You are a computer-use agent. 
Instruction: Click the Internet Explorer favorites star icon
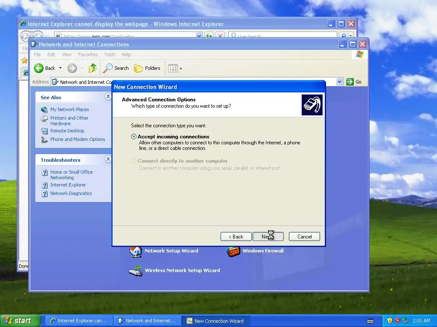(x=24, y=60)
